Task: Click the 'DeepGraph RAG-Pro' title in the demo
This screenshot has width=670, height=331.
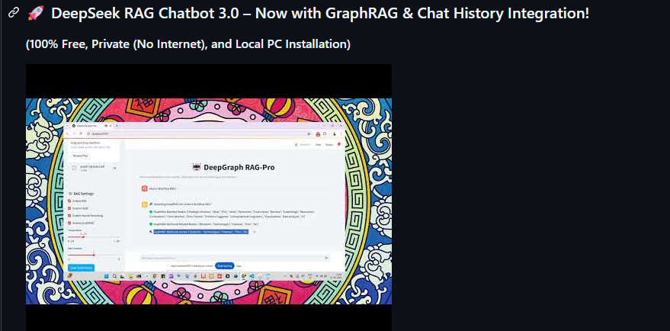Action: (x=239, y=167)
